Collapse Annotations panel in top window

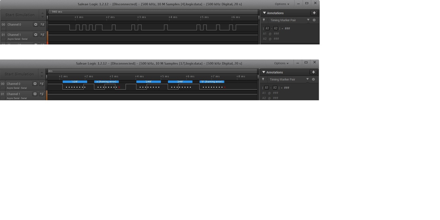(264, 13)
